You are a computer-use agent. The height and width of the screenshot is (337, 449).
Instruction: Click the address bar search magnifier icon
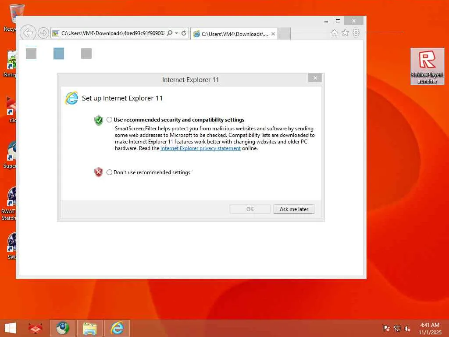click(x=170, y=33)
